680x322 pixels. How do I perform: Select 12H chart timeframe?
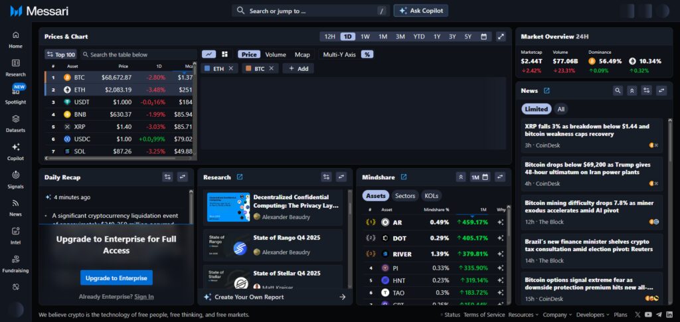[330, 37]
